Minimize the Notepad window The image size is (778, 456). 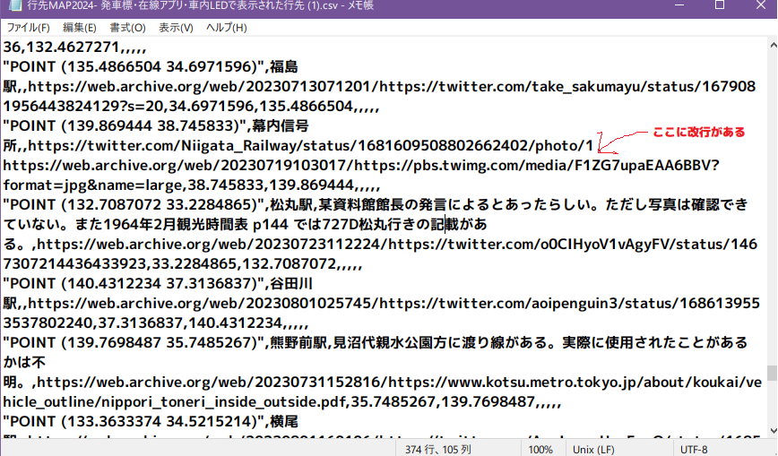[679, 5]
